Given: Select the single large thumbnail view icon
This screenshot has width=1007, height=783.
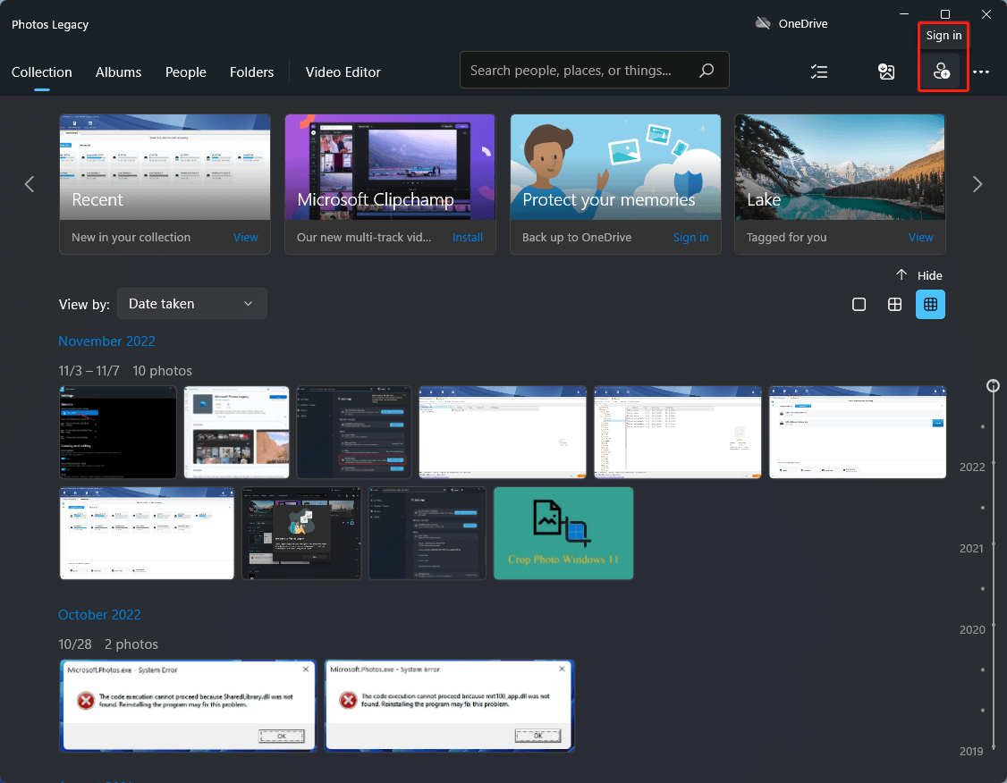Looking at the screenshot, I should (x=859, y=304).
